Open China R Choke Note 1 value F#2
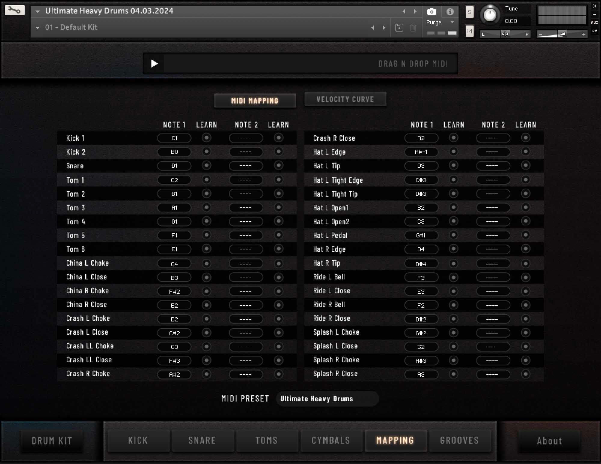601x464 pixels. click(x=174, y=291)
